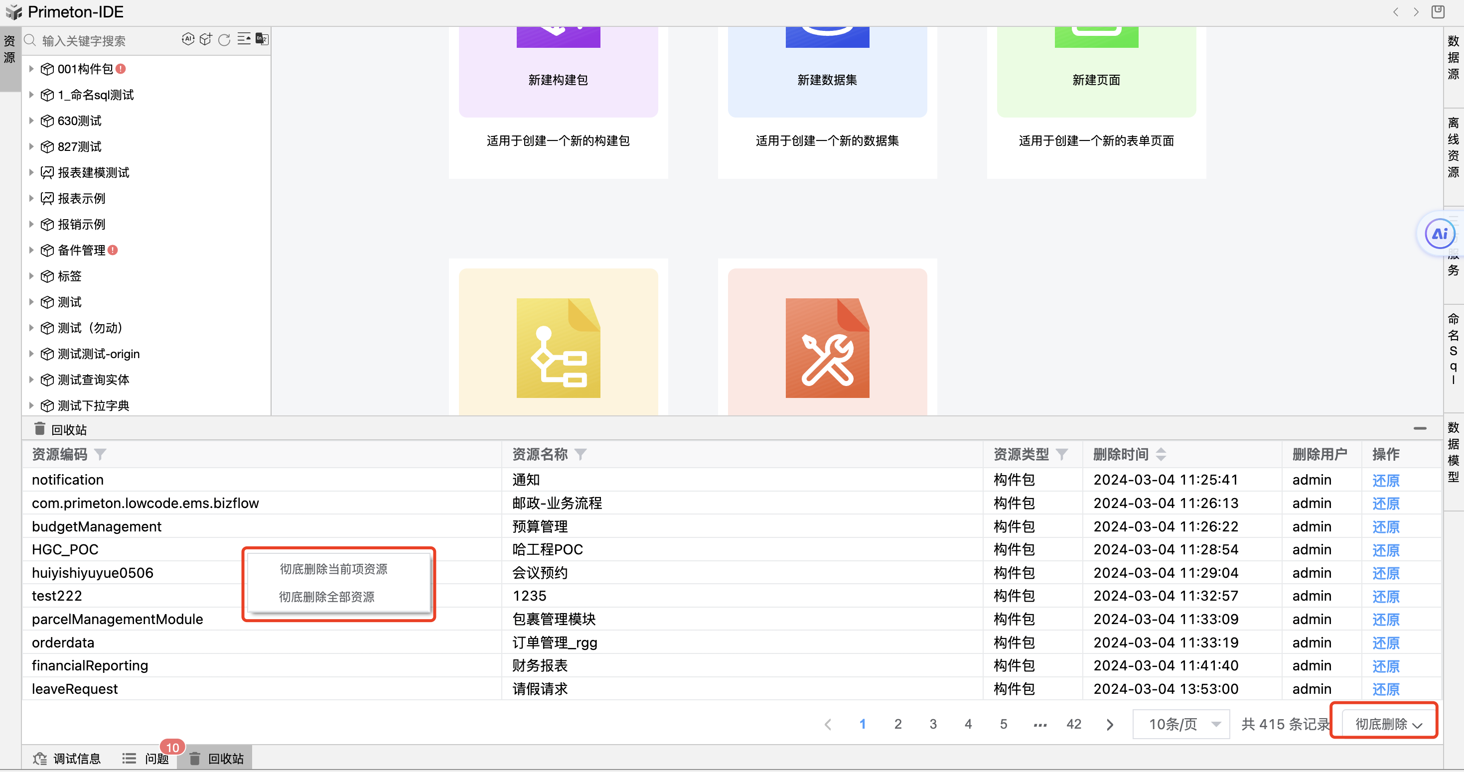Go to page 3 in pagination
Screen dimensions: 1464x772
(933, 724)
